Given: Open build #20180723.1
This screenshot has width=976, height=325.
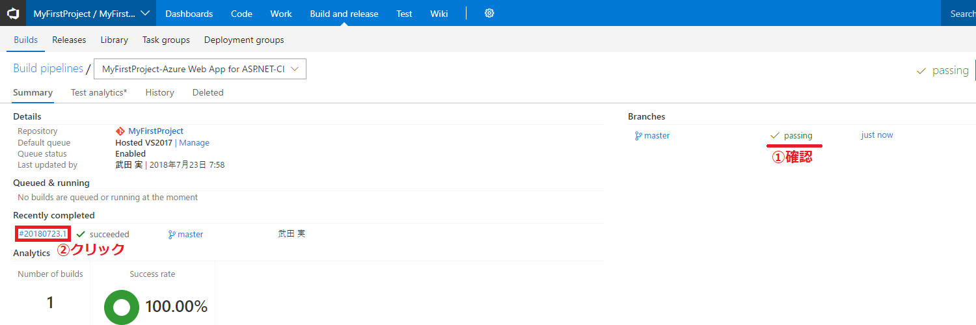Looking at the screenshot, I should pos(43,234).
